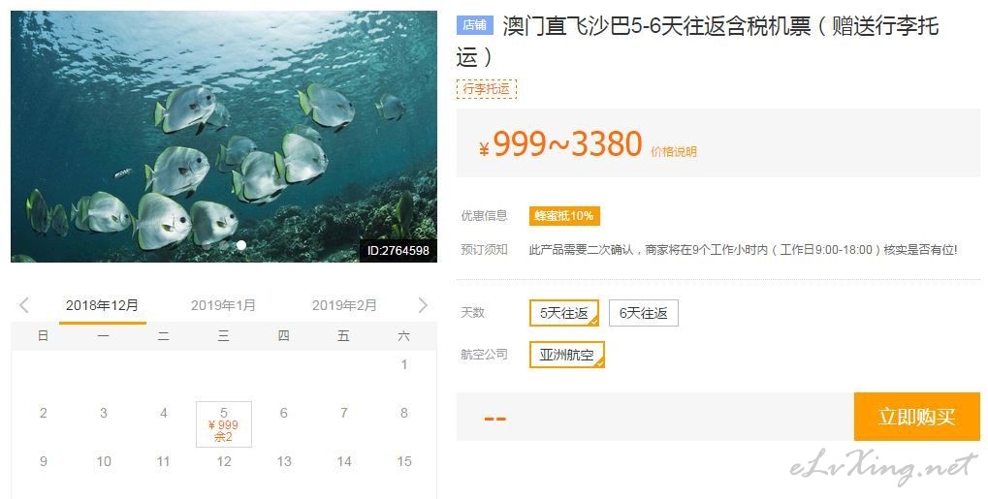Click the orange 蜂蜜抵10% discount badge

(564, 216)
